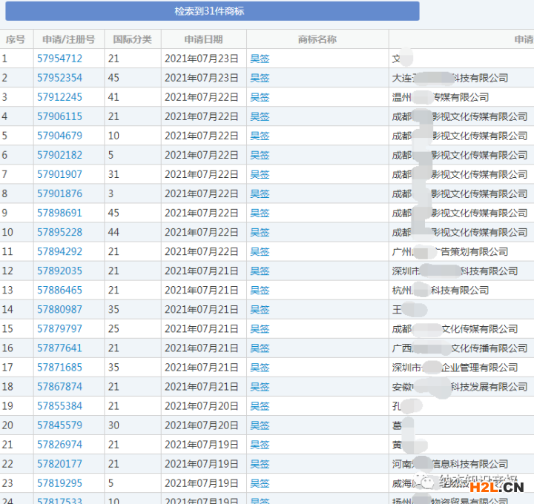Open registration number 57895228

coord(59,232)
